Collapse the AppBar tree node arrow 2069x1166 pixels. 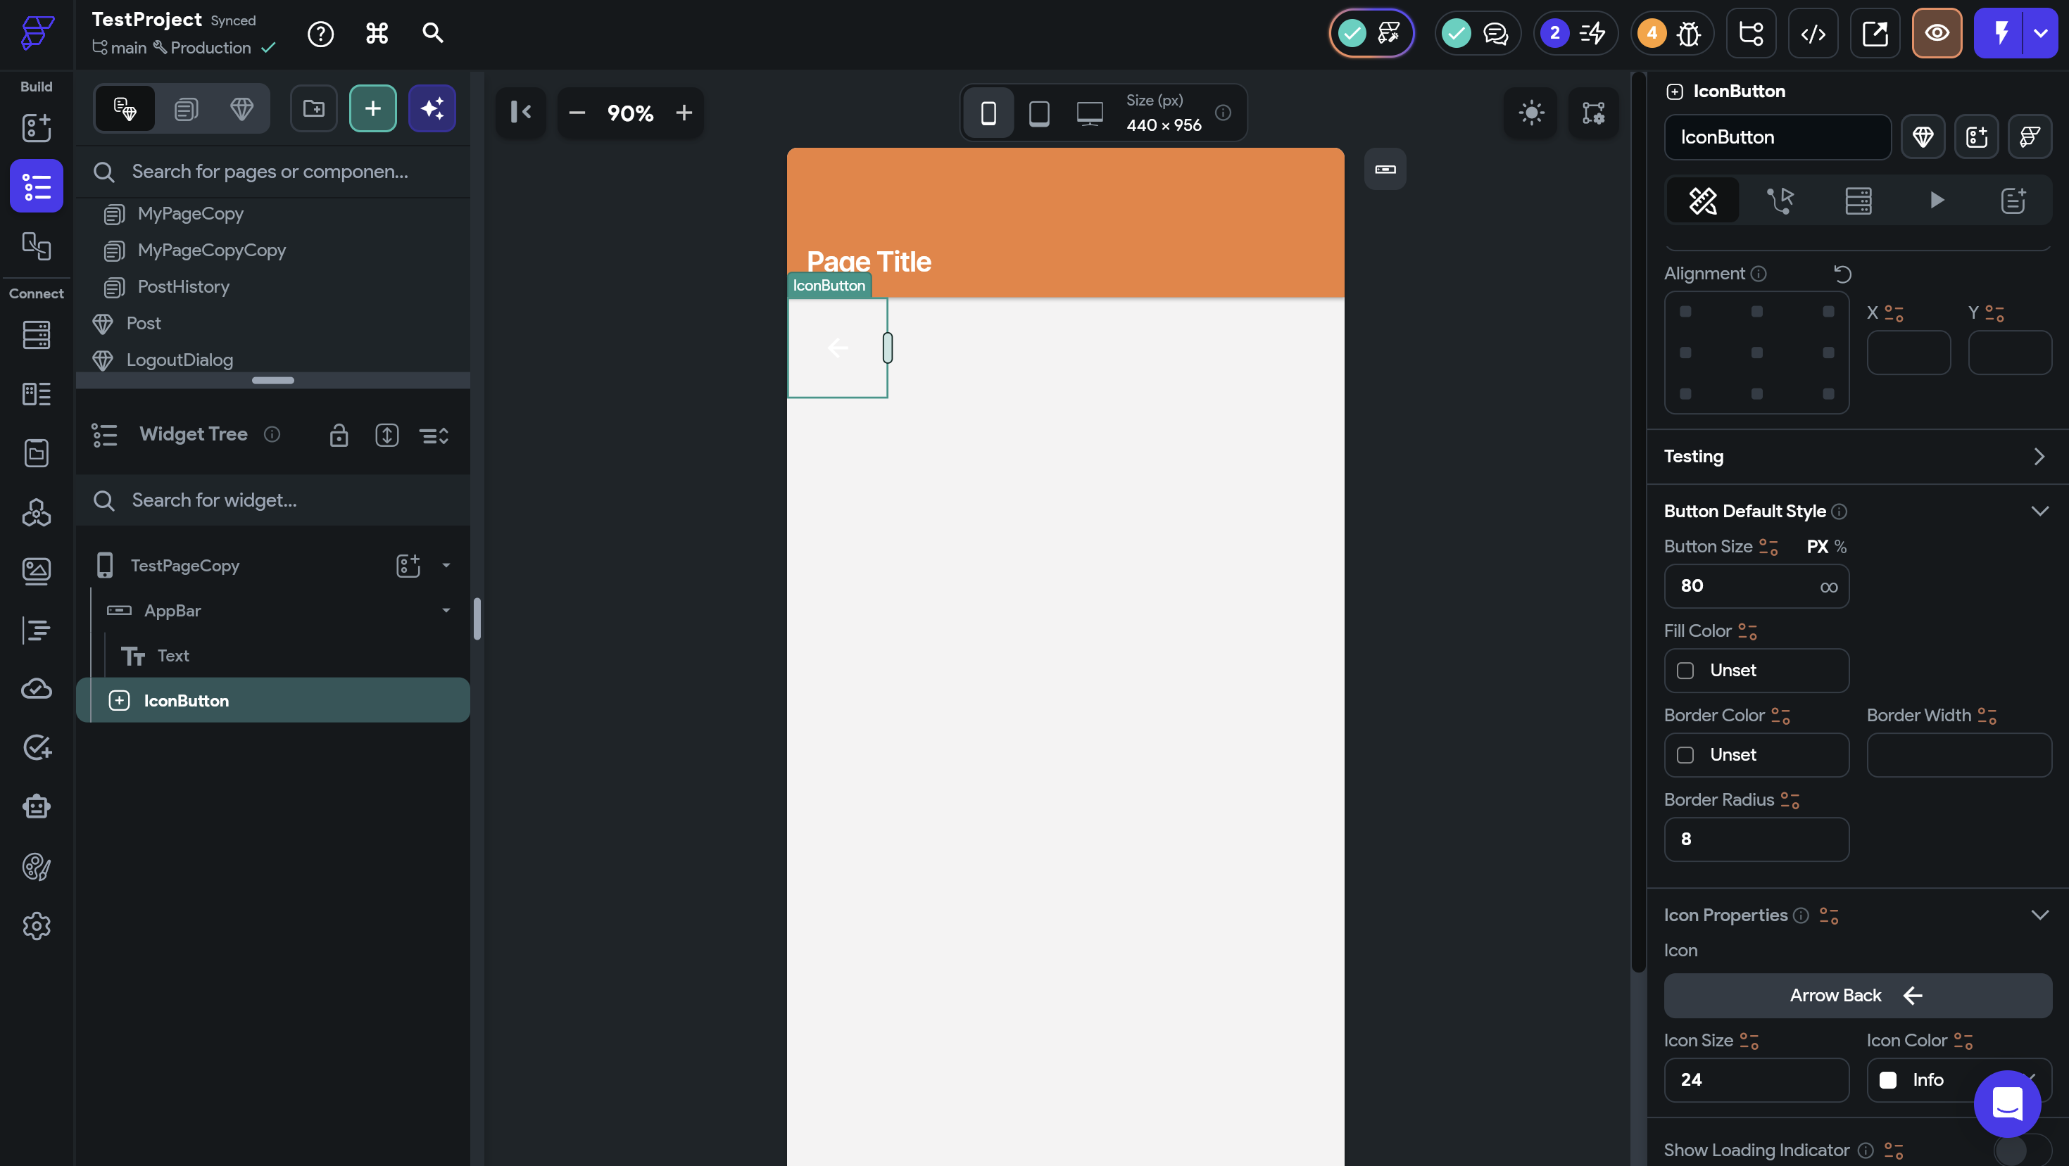(x=446, y=611)
